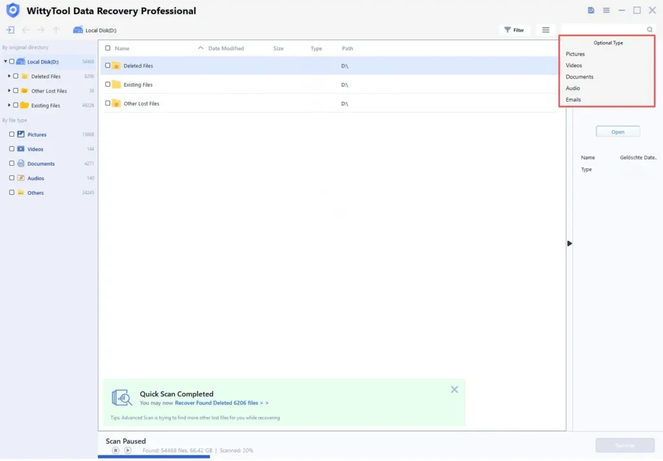Tick the Deleted Files row checkbox in list

108,65
